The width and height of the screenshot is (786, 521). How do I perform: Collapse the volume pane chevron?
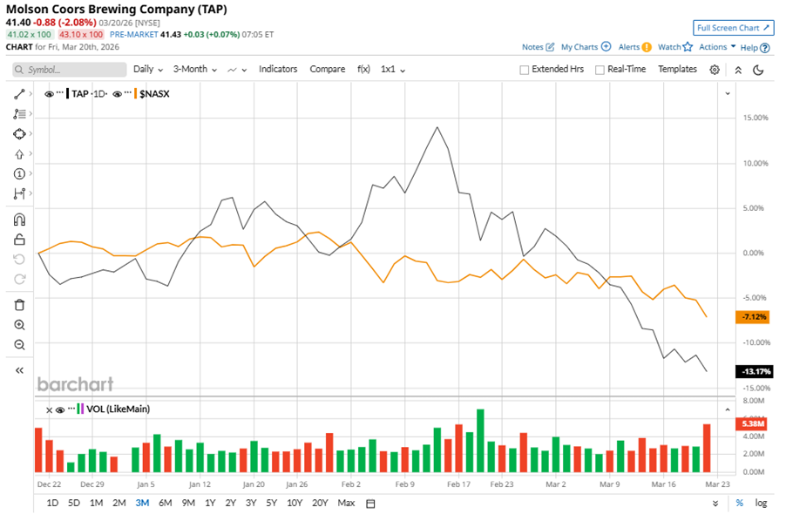[x=728, y=409]
